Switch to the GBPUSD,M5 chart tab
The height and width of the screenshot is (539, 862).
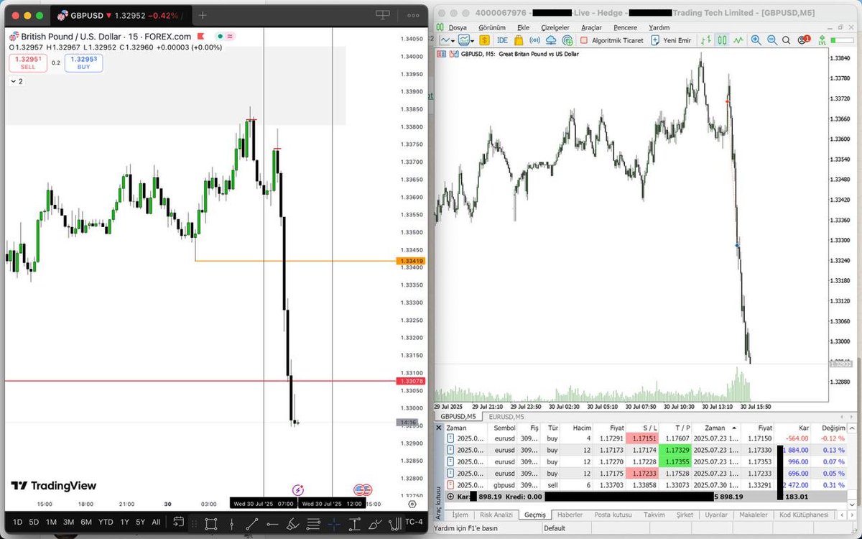point(458,416)
